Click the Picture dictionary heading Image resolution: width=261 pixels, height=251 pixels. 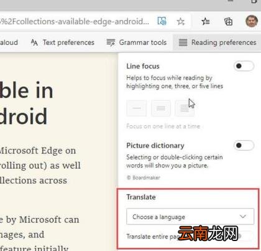(x=155, y=146)
